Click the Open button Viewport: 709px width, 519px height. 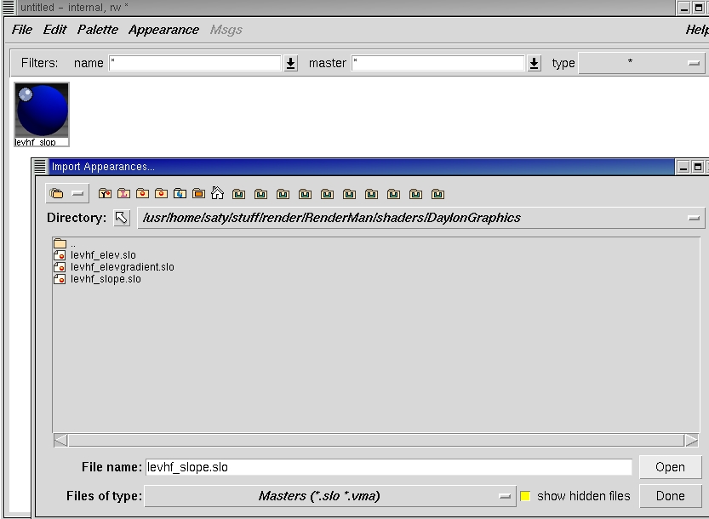point(670,467)
